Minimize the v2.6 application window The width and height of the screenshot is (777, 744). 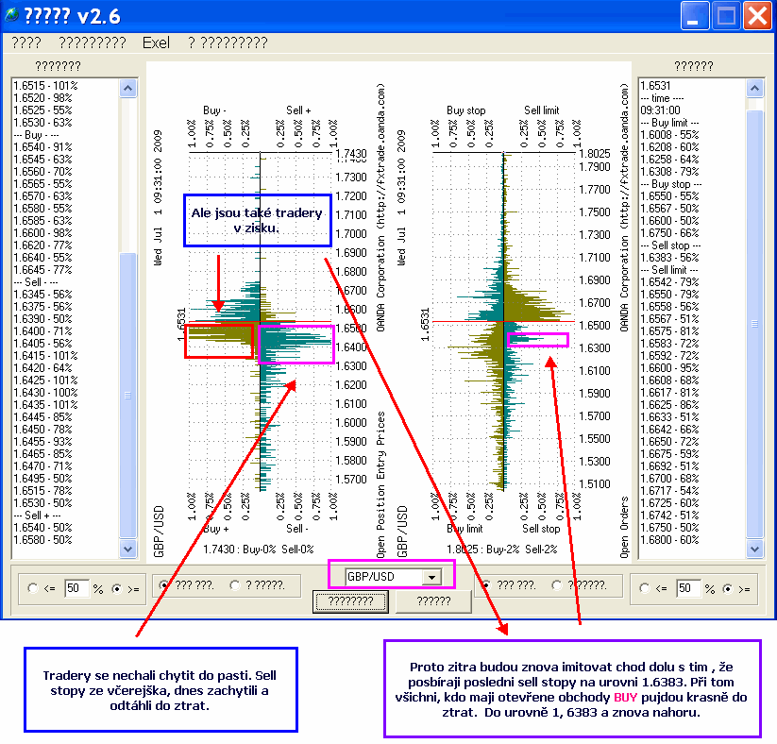pos(697,16)
